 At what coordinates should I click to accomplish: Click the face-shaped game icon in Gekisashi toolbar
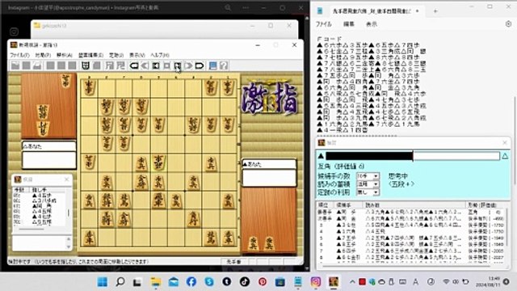(86, 65)
